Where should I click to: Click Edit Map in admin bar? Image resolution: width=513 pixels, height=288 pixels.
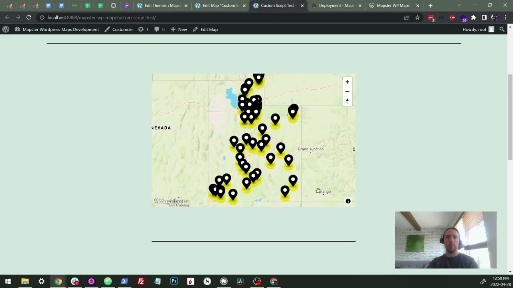[x=205, y=29]
